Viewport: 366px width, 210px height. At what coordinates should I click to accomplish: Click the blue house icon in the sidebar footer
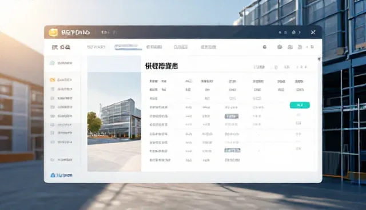tap(53, 175)
